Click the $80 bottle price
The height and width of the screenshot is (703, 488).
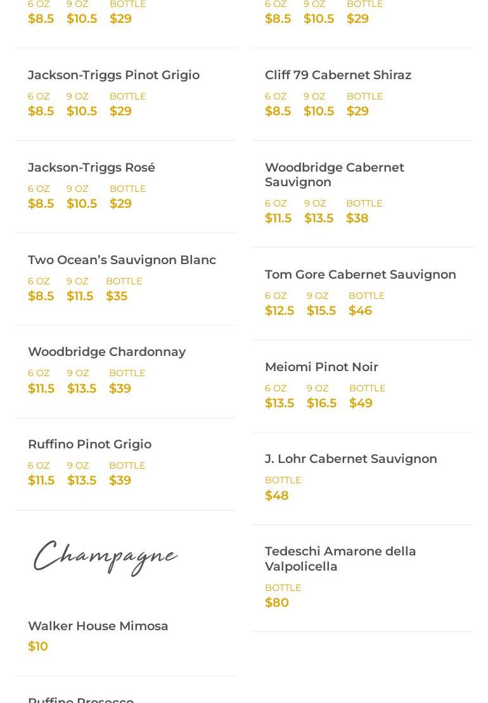coord(277,602)
